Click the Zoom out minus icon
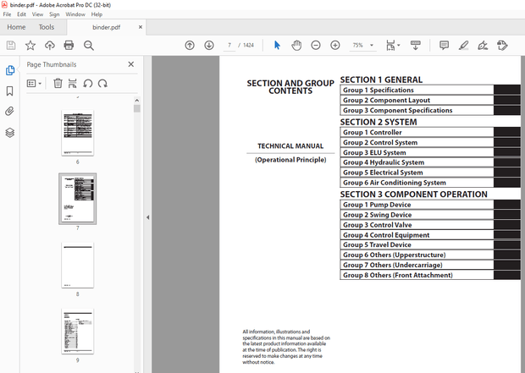Screen dimensions: 525x373 pos(316,45)
